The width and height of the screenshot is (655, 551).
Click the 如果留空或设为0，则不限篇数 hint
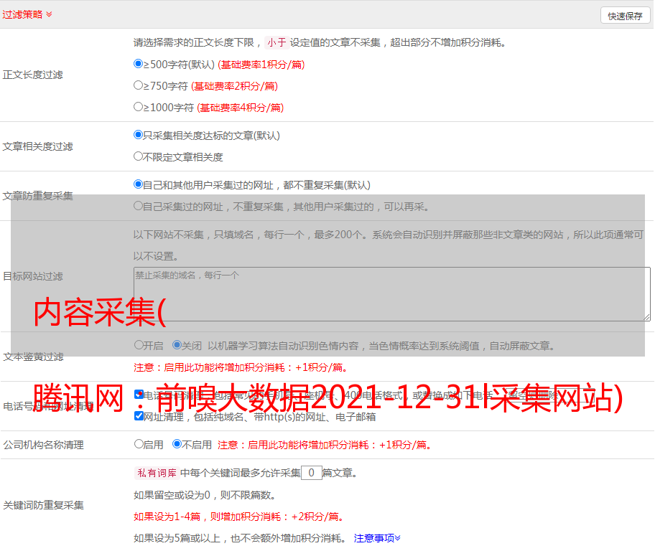click(205, 495)
